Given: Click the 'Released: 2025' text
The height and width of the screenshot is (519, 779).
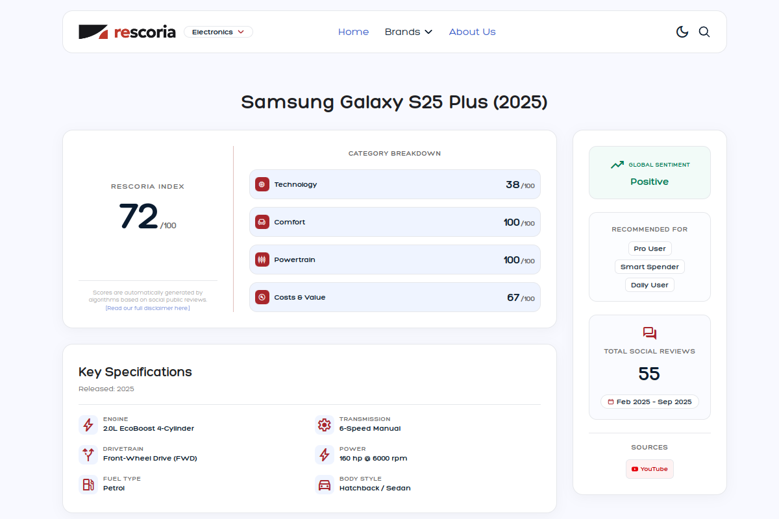Looking at the screenshot, I should (x=106, y=389).
